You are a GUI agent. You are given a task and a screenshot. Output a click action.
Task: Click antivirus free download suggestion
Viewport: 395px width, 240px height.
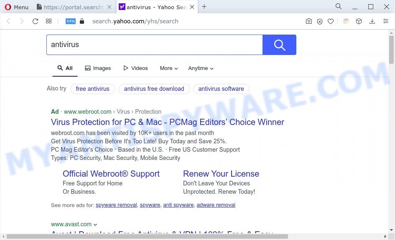click(154, 89)
